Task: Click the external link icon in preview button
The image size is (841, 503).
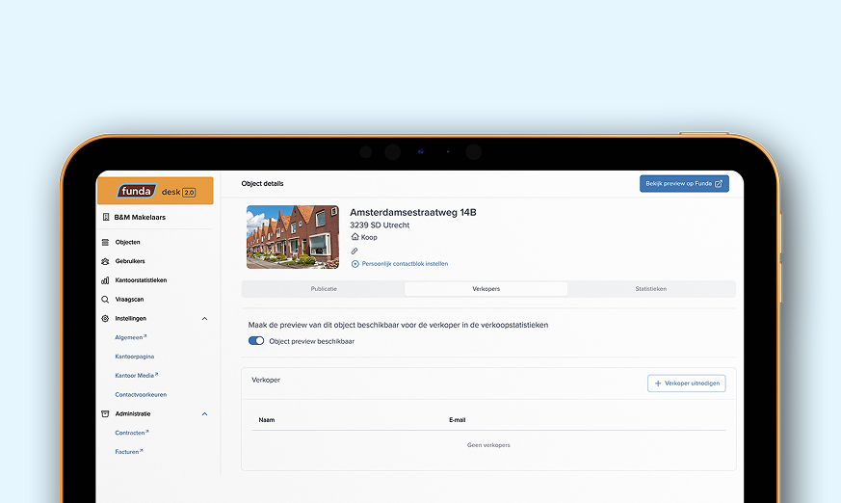Action: tap(719, 184)
